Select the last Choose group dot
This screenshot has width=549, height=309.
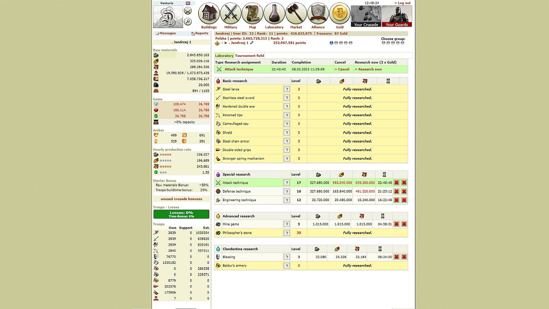tap(403, 43)
